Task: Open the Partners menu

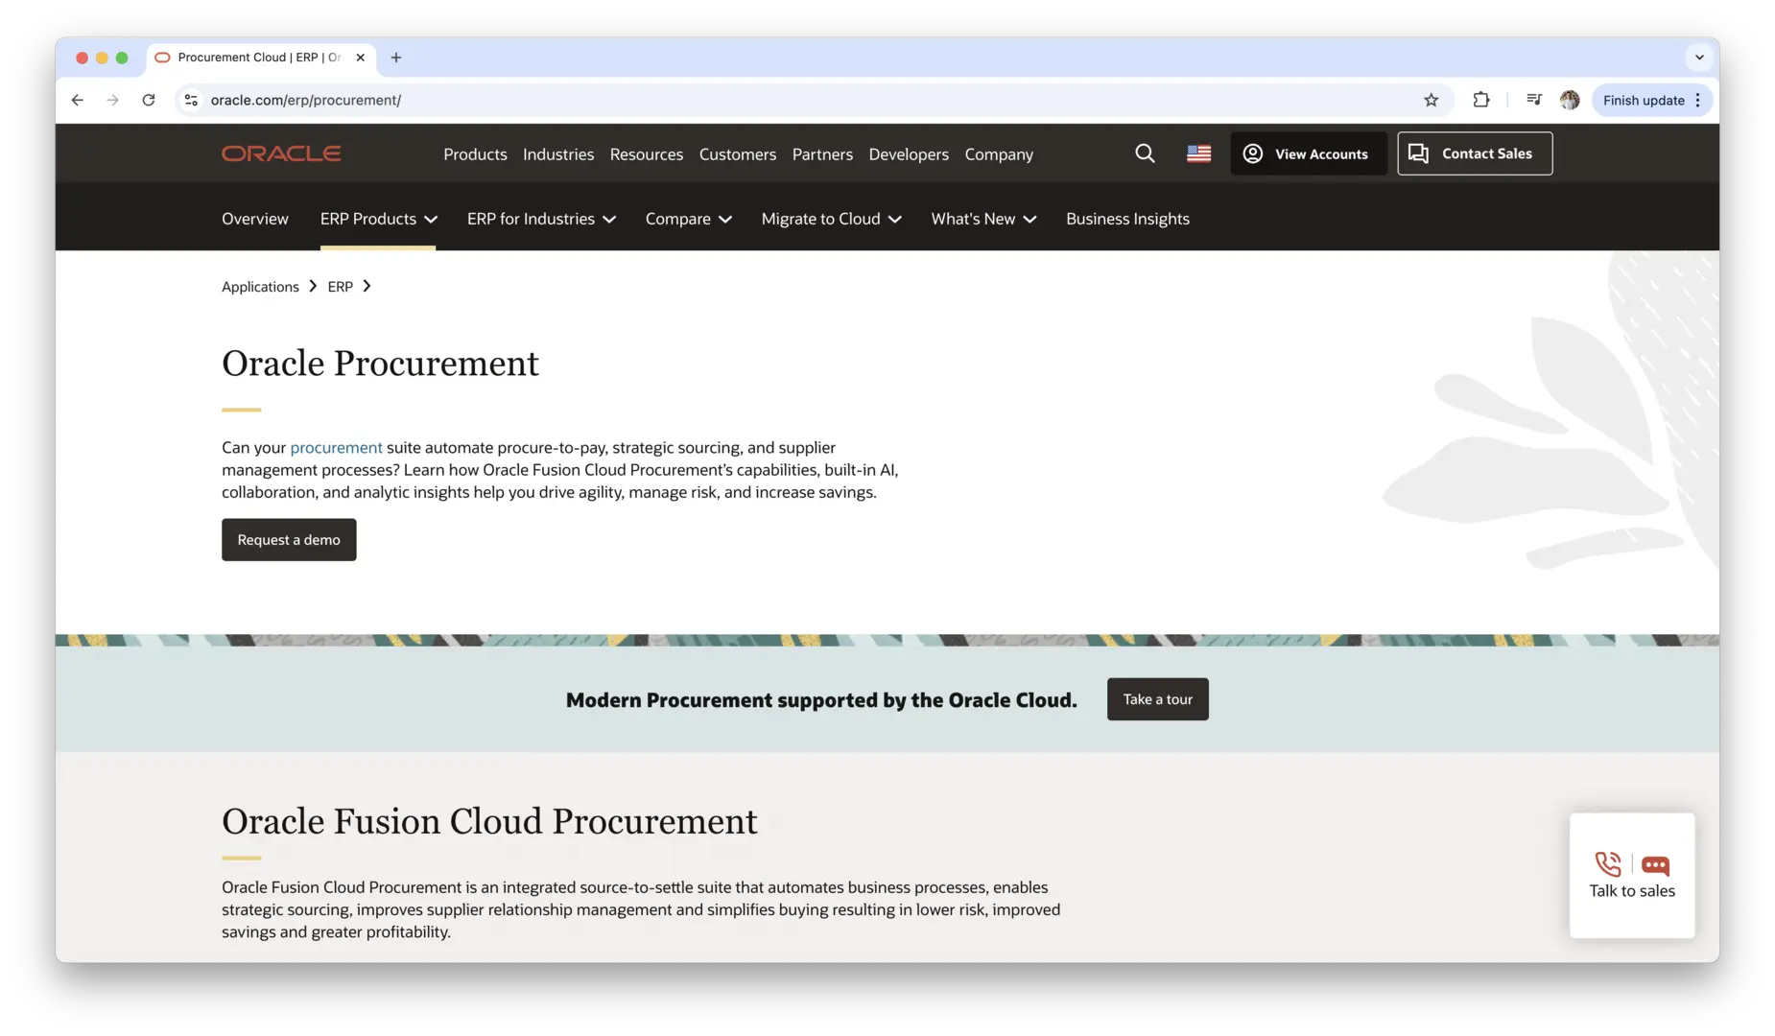Action: [x=822, y=154]
